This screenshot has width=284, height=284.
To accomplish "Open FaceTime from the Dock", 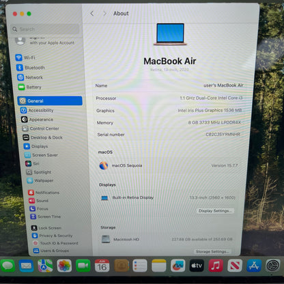I will (83, 266).
